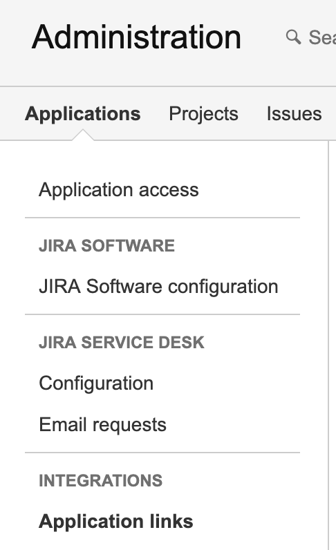Click separator line above JIRA SERVICE DESK

tap(162, 314)
